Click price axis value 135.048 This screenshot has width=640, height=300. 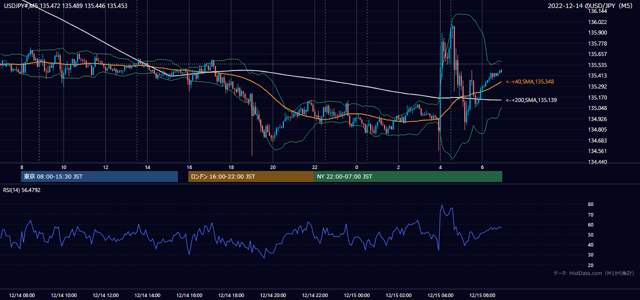point(597,108)
